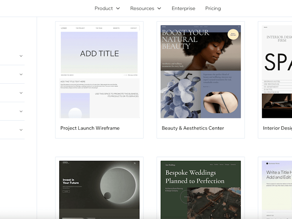Expand the second sidebar filter chevron
Image resolution: width=292 pixels, height=219 pixels.
[x=21, y=74]
